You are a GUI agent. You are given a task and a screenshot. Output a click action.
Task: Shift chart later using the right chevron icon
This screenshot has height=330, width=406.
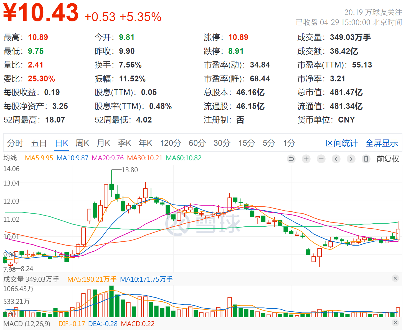point(351,159)
